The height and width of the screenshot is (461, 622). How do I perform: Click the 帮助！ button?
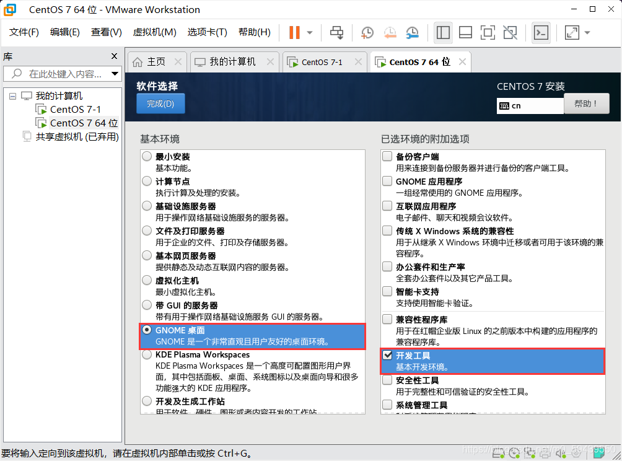(x=586, y=103)
